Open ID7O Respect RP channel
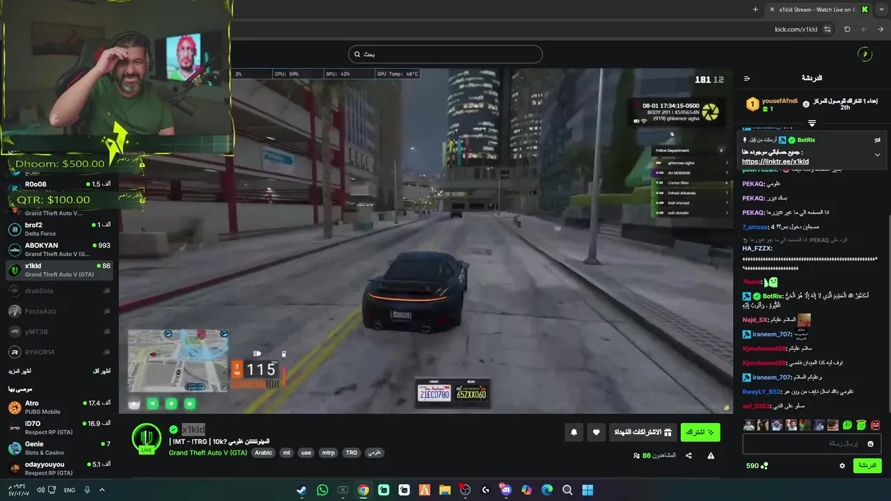Image resolution: width=891 pixels, height=501 pixels. [x=59, y=427]
